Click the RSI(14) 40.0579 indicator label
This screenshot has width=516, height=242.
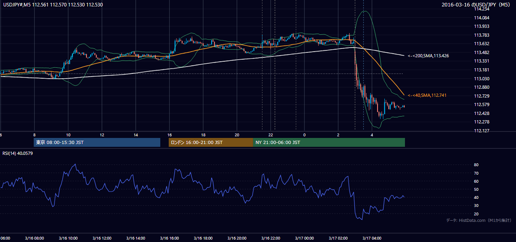pyautogui.click(x=18, y=153)
